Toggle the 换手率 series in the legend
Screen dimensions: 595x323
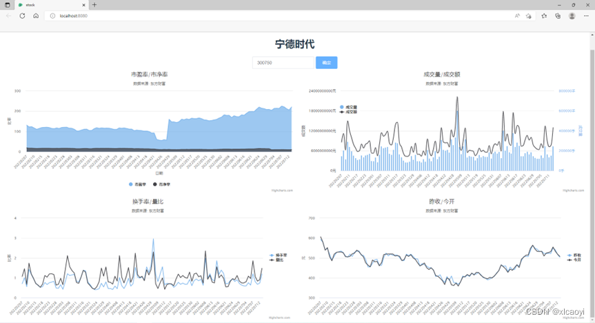(x=278, y=255)
